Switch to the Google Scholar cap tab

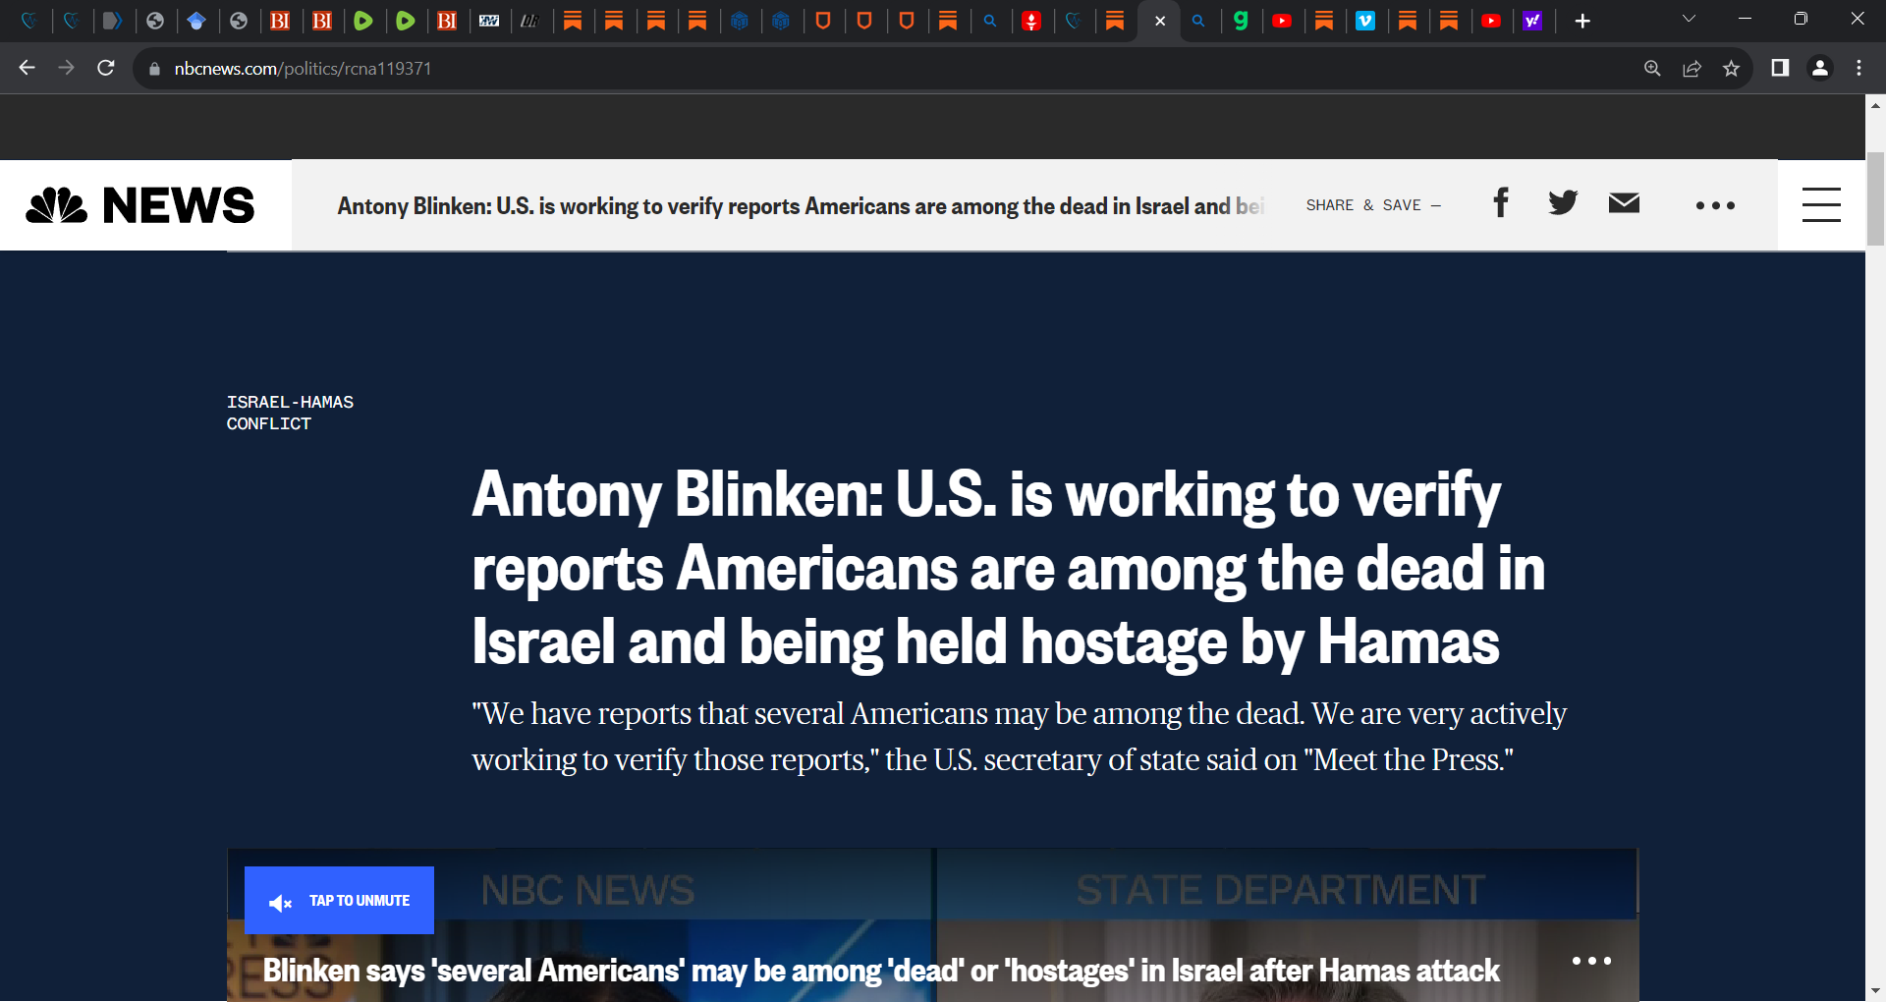pos(196,21)
